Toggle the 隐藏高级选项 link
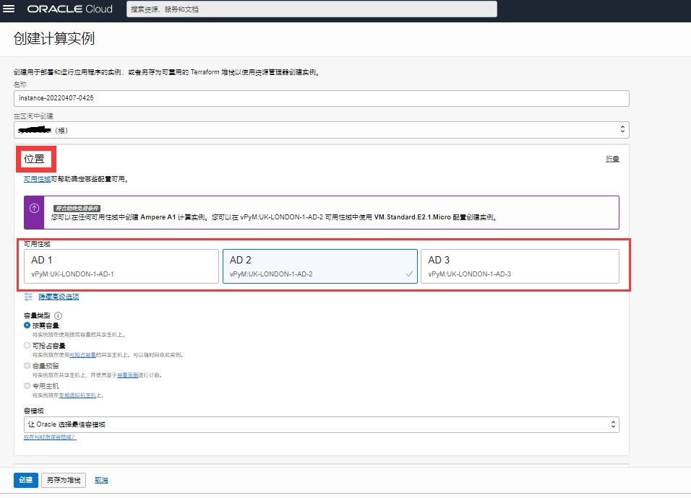This screenshot has height=498, width=691. tap(59, 297)
